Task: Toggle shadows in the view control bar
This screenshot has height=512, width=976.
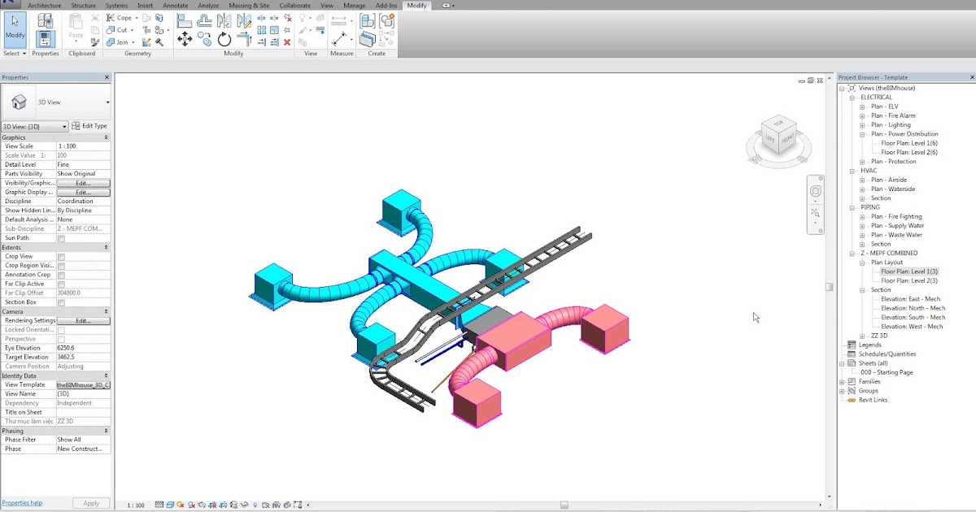Action: pyautogui.click(x=190, y=504)
